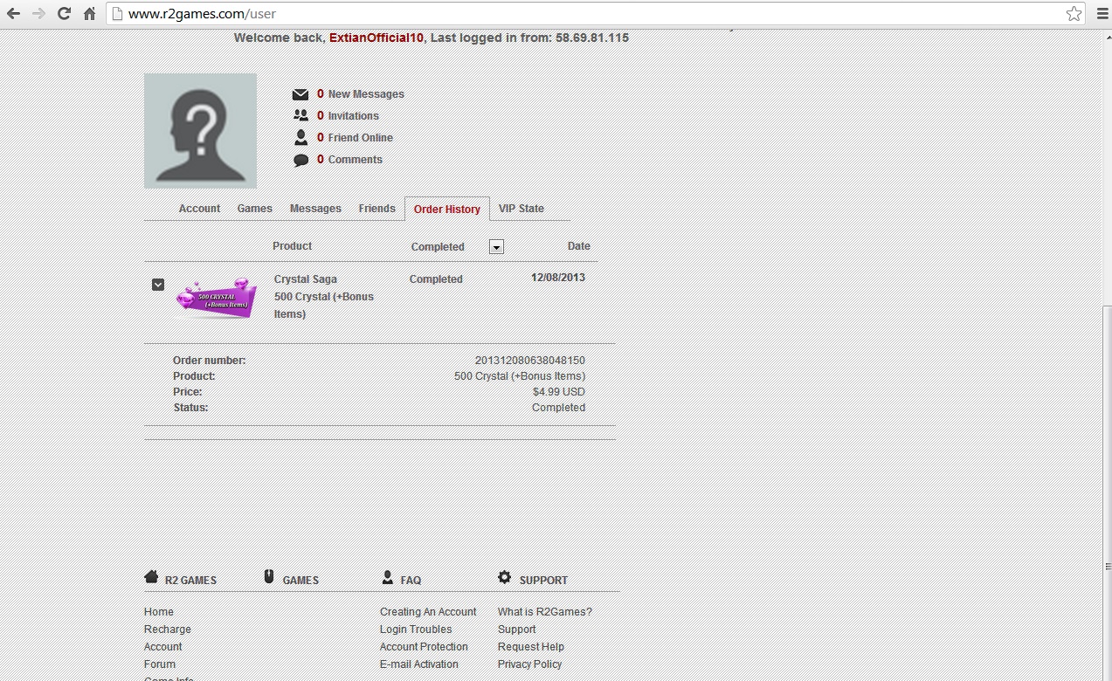
Task: Reload the page with refresh icon
Action: (x=64, y=14)
